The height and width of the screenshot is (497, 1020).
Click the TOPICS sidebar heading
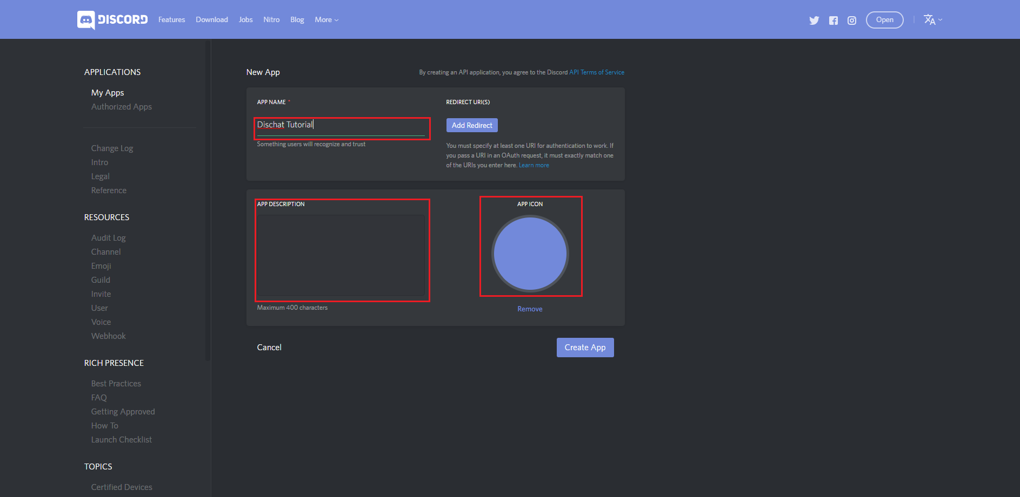[98, 467]
